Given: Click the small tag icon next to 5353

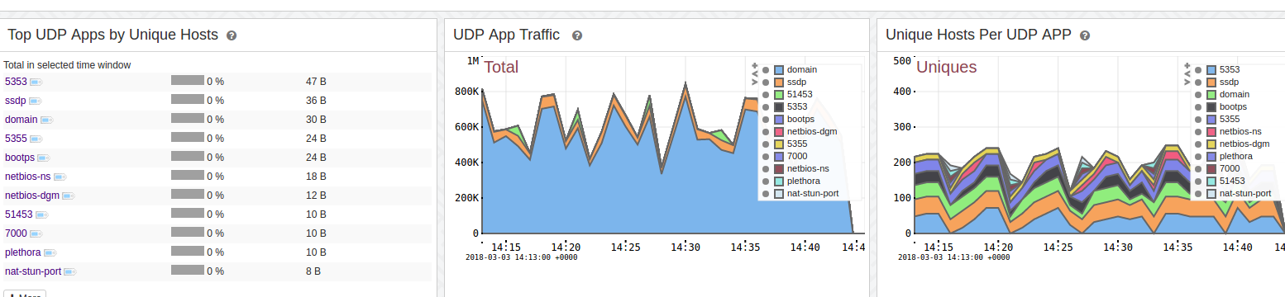Looking at the screenshot, I should (36, 82).
